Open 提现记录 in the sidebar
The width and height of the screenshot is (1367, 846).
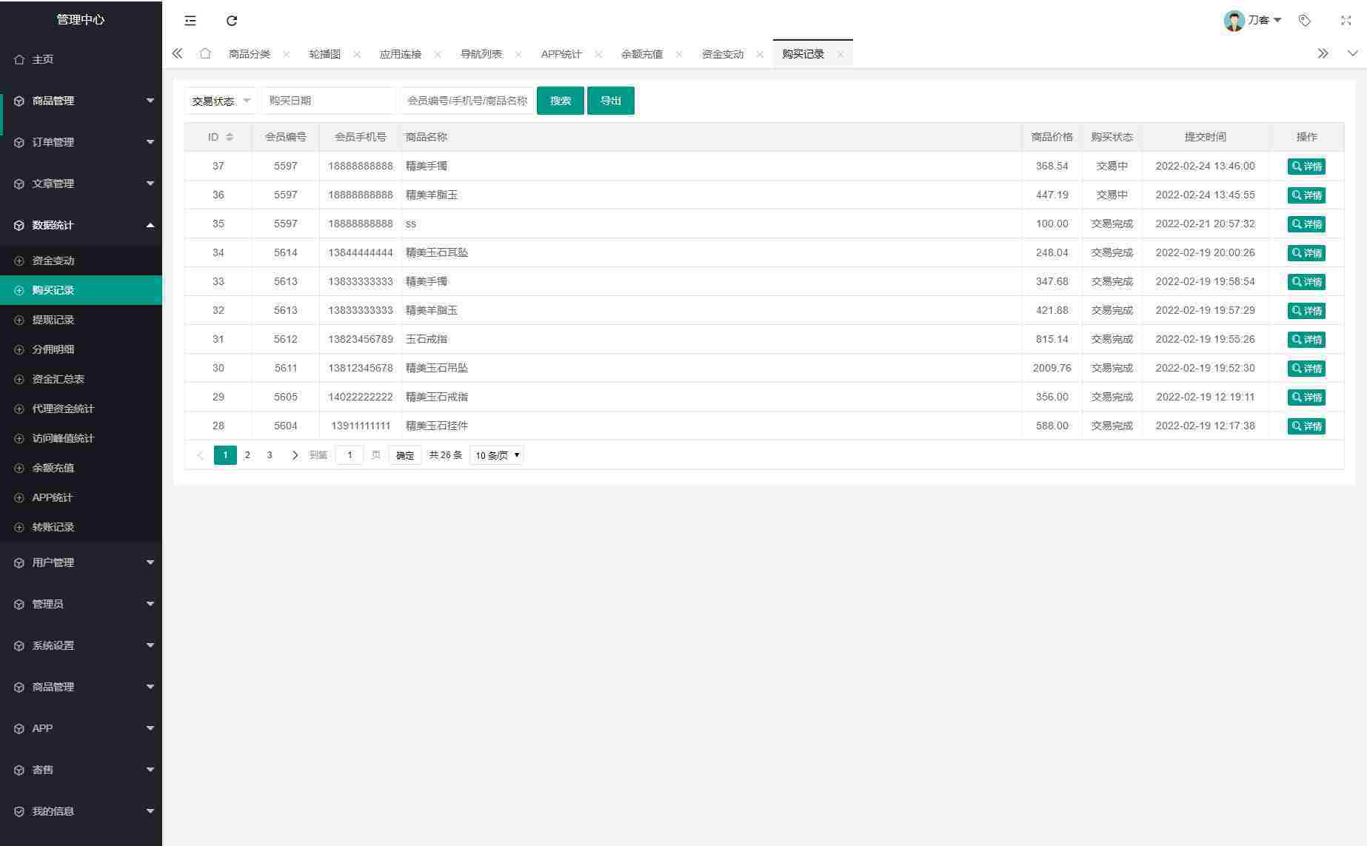click(81, 320)
